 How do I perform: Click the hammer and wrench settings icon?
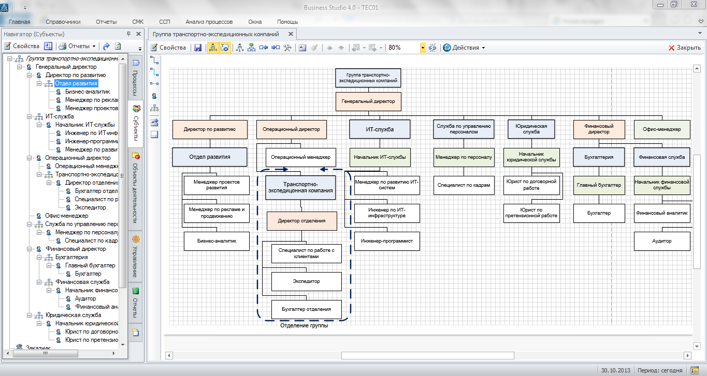tap(288, 48)
